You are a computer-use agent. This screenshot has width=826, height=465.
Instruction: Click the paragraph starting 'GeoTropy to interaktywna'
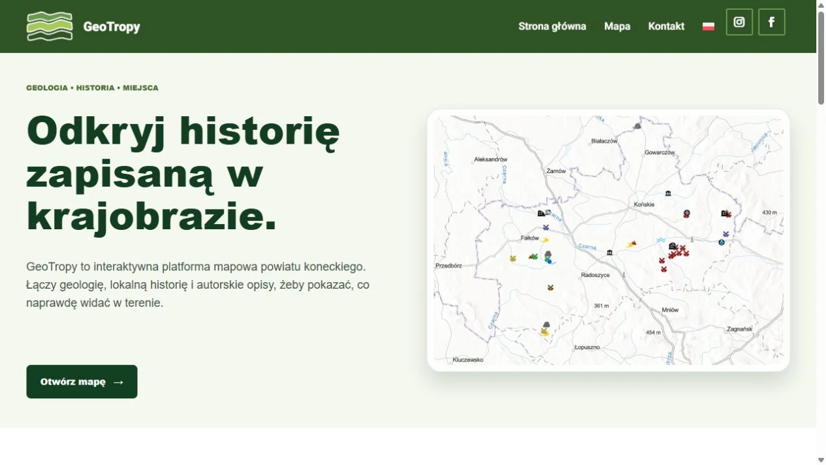click(198, 285)
